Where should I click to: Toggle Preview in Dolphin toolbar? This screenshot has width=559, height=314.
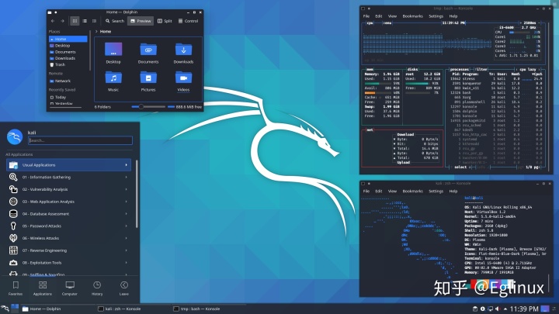tap(141, 21)
